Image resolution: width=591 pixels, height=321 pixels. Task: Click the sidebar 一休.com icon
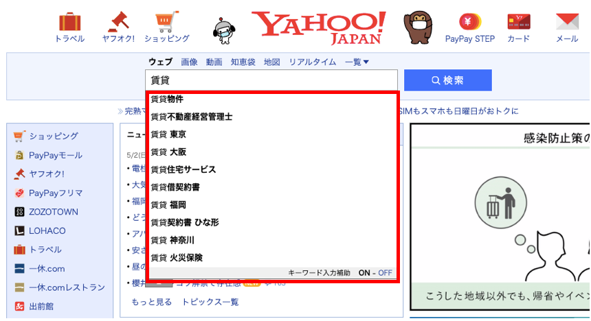[x=19, y=268]
